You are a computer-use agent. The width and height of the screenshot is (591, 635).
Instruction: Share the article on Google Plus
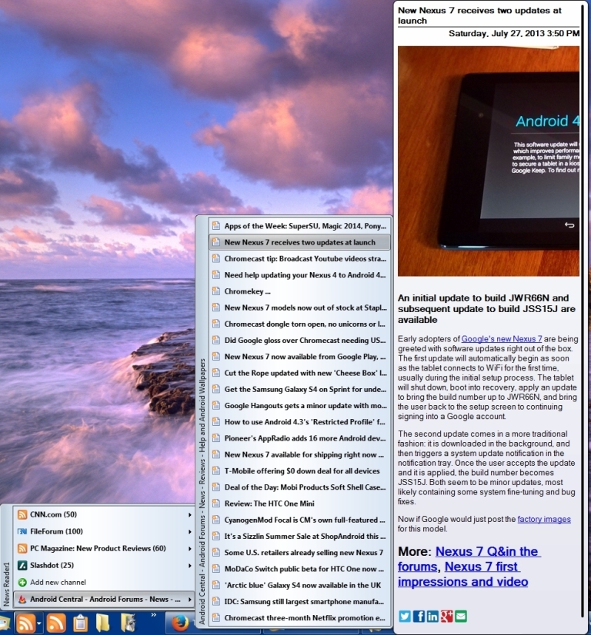pyautogui.click(x=446, y=616)
